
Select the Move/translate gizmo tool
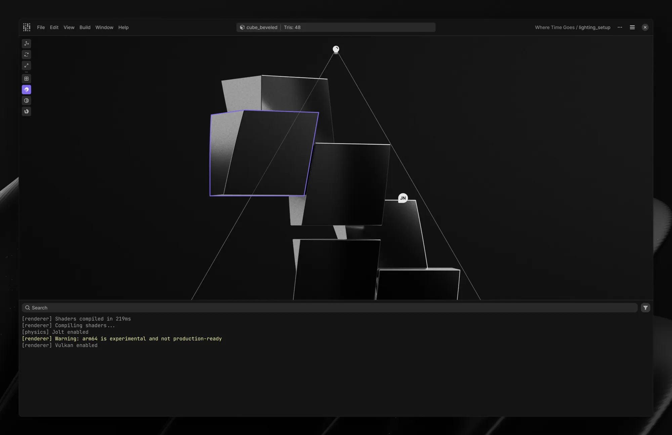27,43
